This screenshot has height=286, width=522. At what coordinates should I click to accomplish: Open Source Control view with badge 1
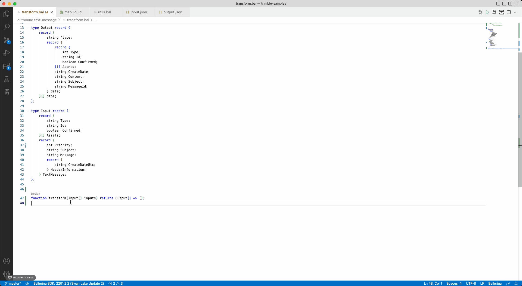(7, 40)
